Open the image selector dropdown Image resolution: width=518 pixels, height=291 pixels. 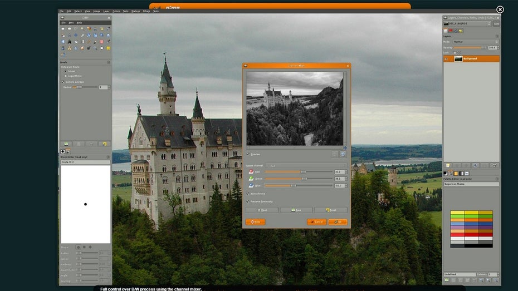click(x=468, y=23)
